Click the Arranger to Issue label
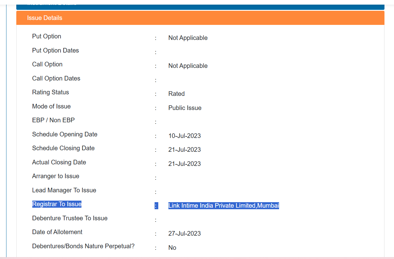Screen dimensions: 394x259 56,176
